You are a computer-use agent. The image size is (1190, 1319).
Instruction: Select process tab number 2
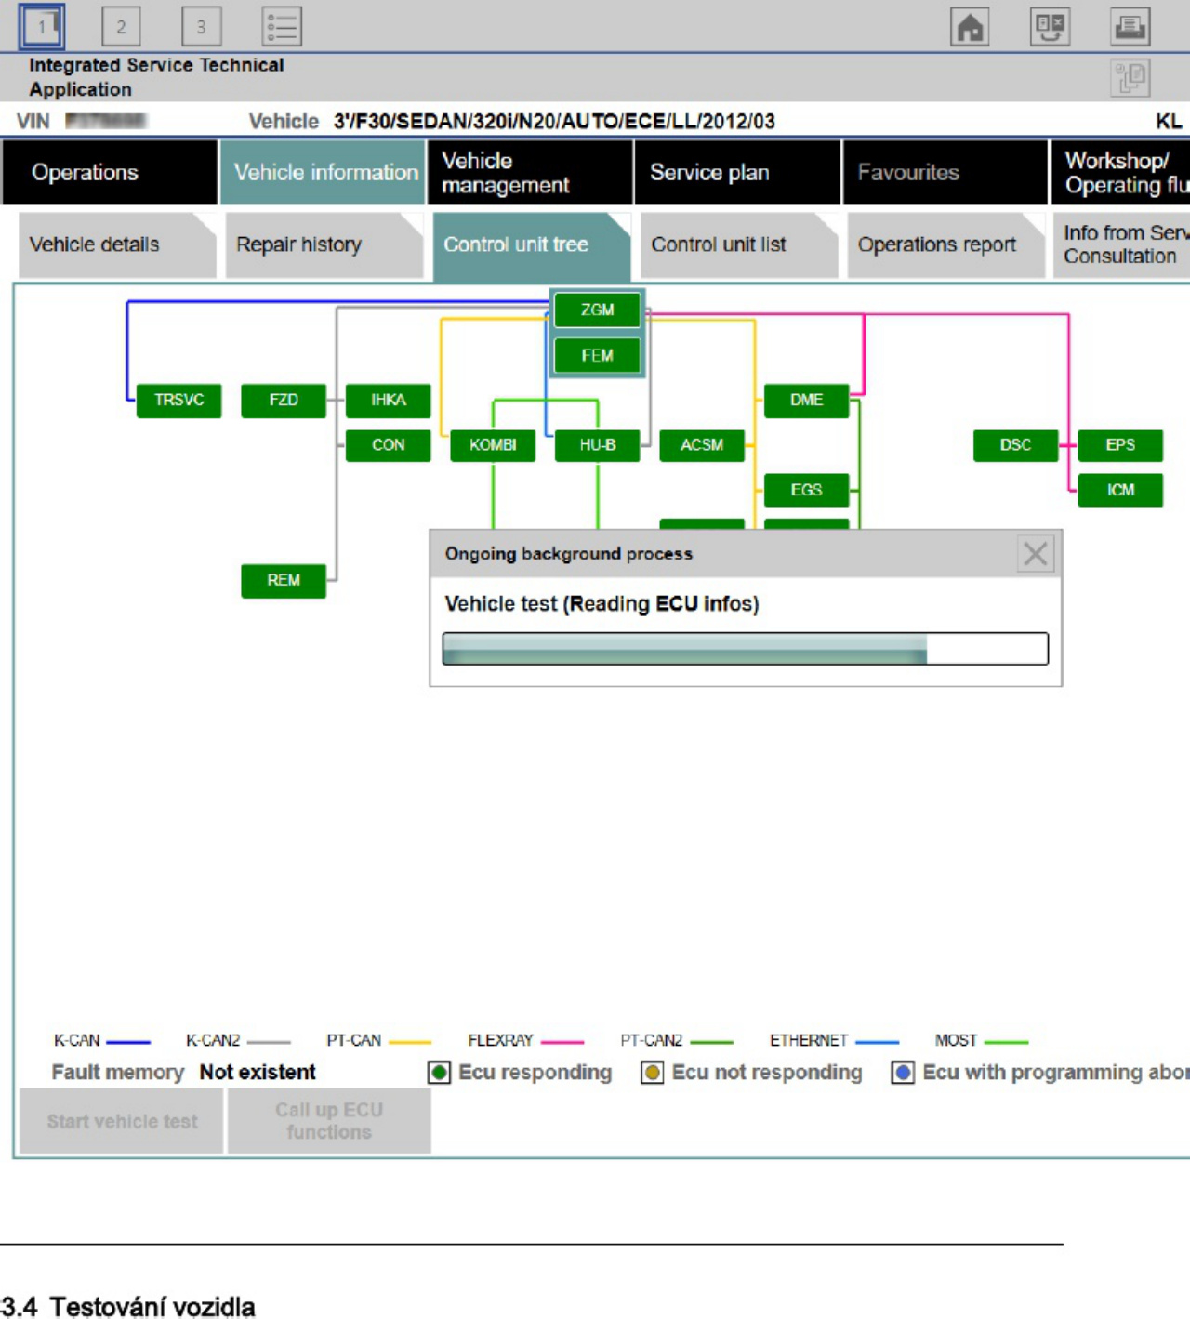pyautogui.click(x=121, y=27)
